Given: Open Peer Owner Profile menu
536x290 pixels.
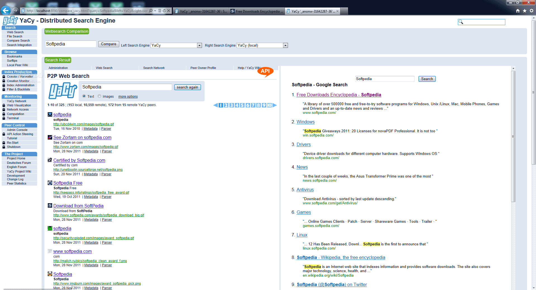Looking at the screenshot, I should [x=203, y=68].
